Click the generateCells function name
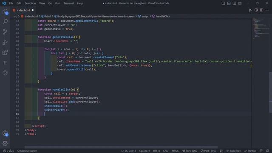Screen dimensions: 272x153 [x=63, y=37]
